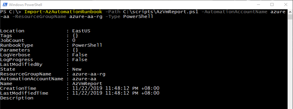
Task: Minimize the PowerShell window
Action: (258, 4)
